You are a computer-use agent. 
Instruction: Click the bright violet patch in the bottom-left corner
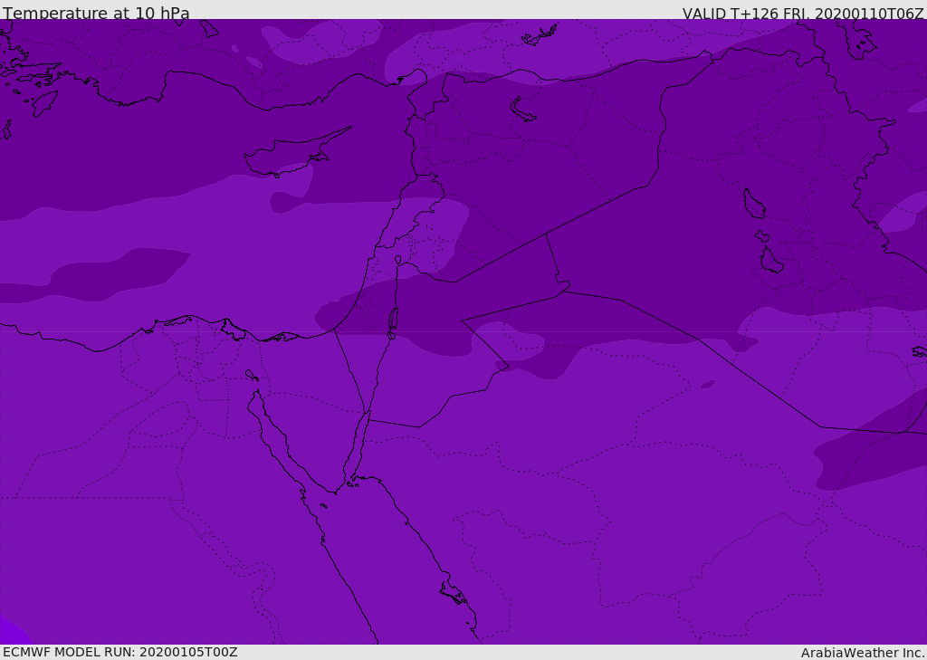point(11,632)
